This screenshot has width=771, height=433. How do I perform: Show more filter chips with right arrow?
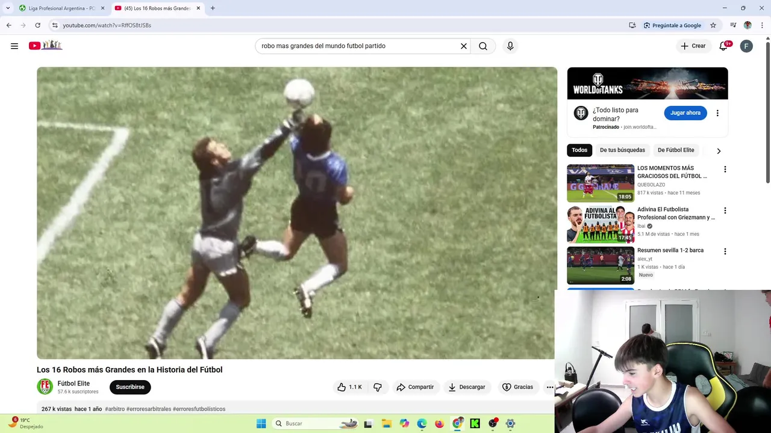tap(719, 151)
